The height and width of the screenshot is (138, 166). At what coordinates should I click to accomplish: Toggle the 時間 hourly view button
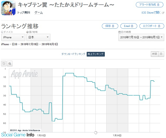pyautogui.click(x=155, y=54)
